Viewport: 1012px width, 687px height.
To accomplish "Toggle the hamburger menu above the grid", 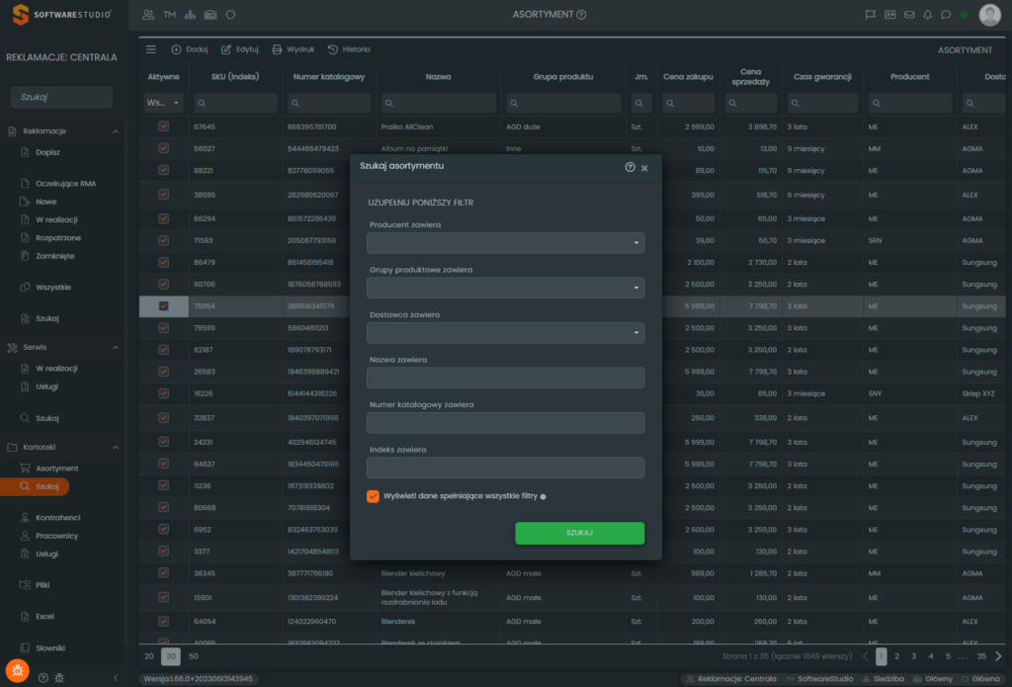I will [151, 49].
